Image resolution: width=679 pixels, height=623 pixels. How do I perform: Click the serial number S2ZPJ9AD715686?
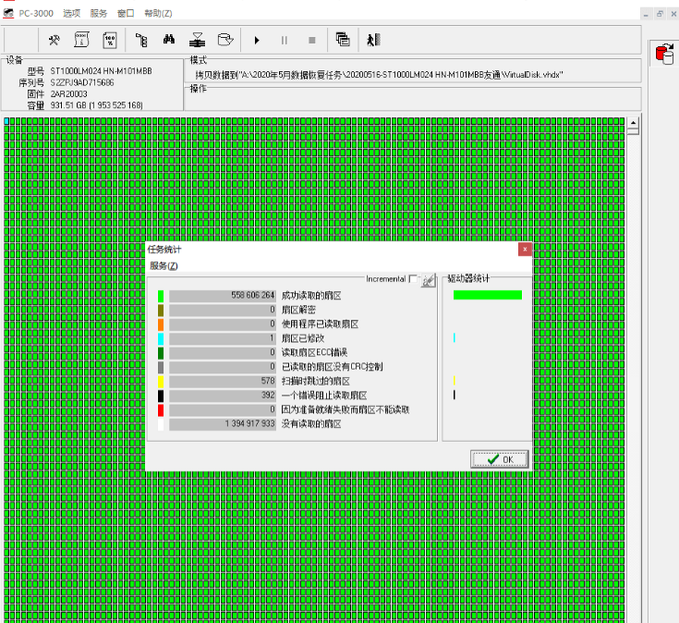tap(82, 83)
